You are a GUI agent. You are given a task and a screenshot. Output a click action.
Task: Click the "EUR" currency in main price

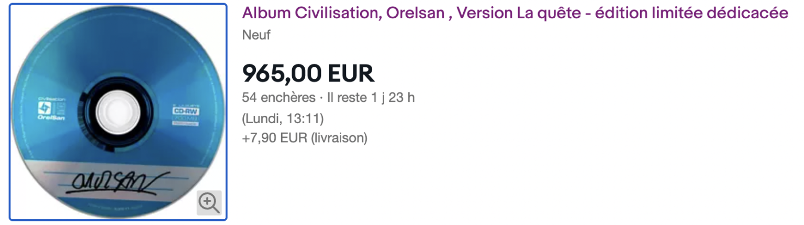(351, 74)
